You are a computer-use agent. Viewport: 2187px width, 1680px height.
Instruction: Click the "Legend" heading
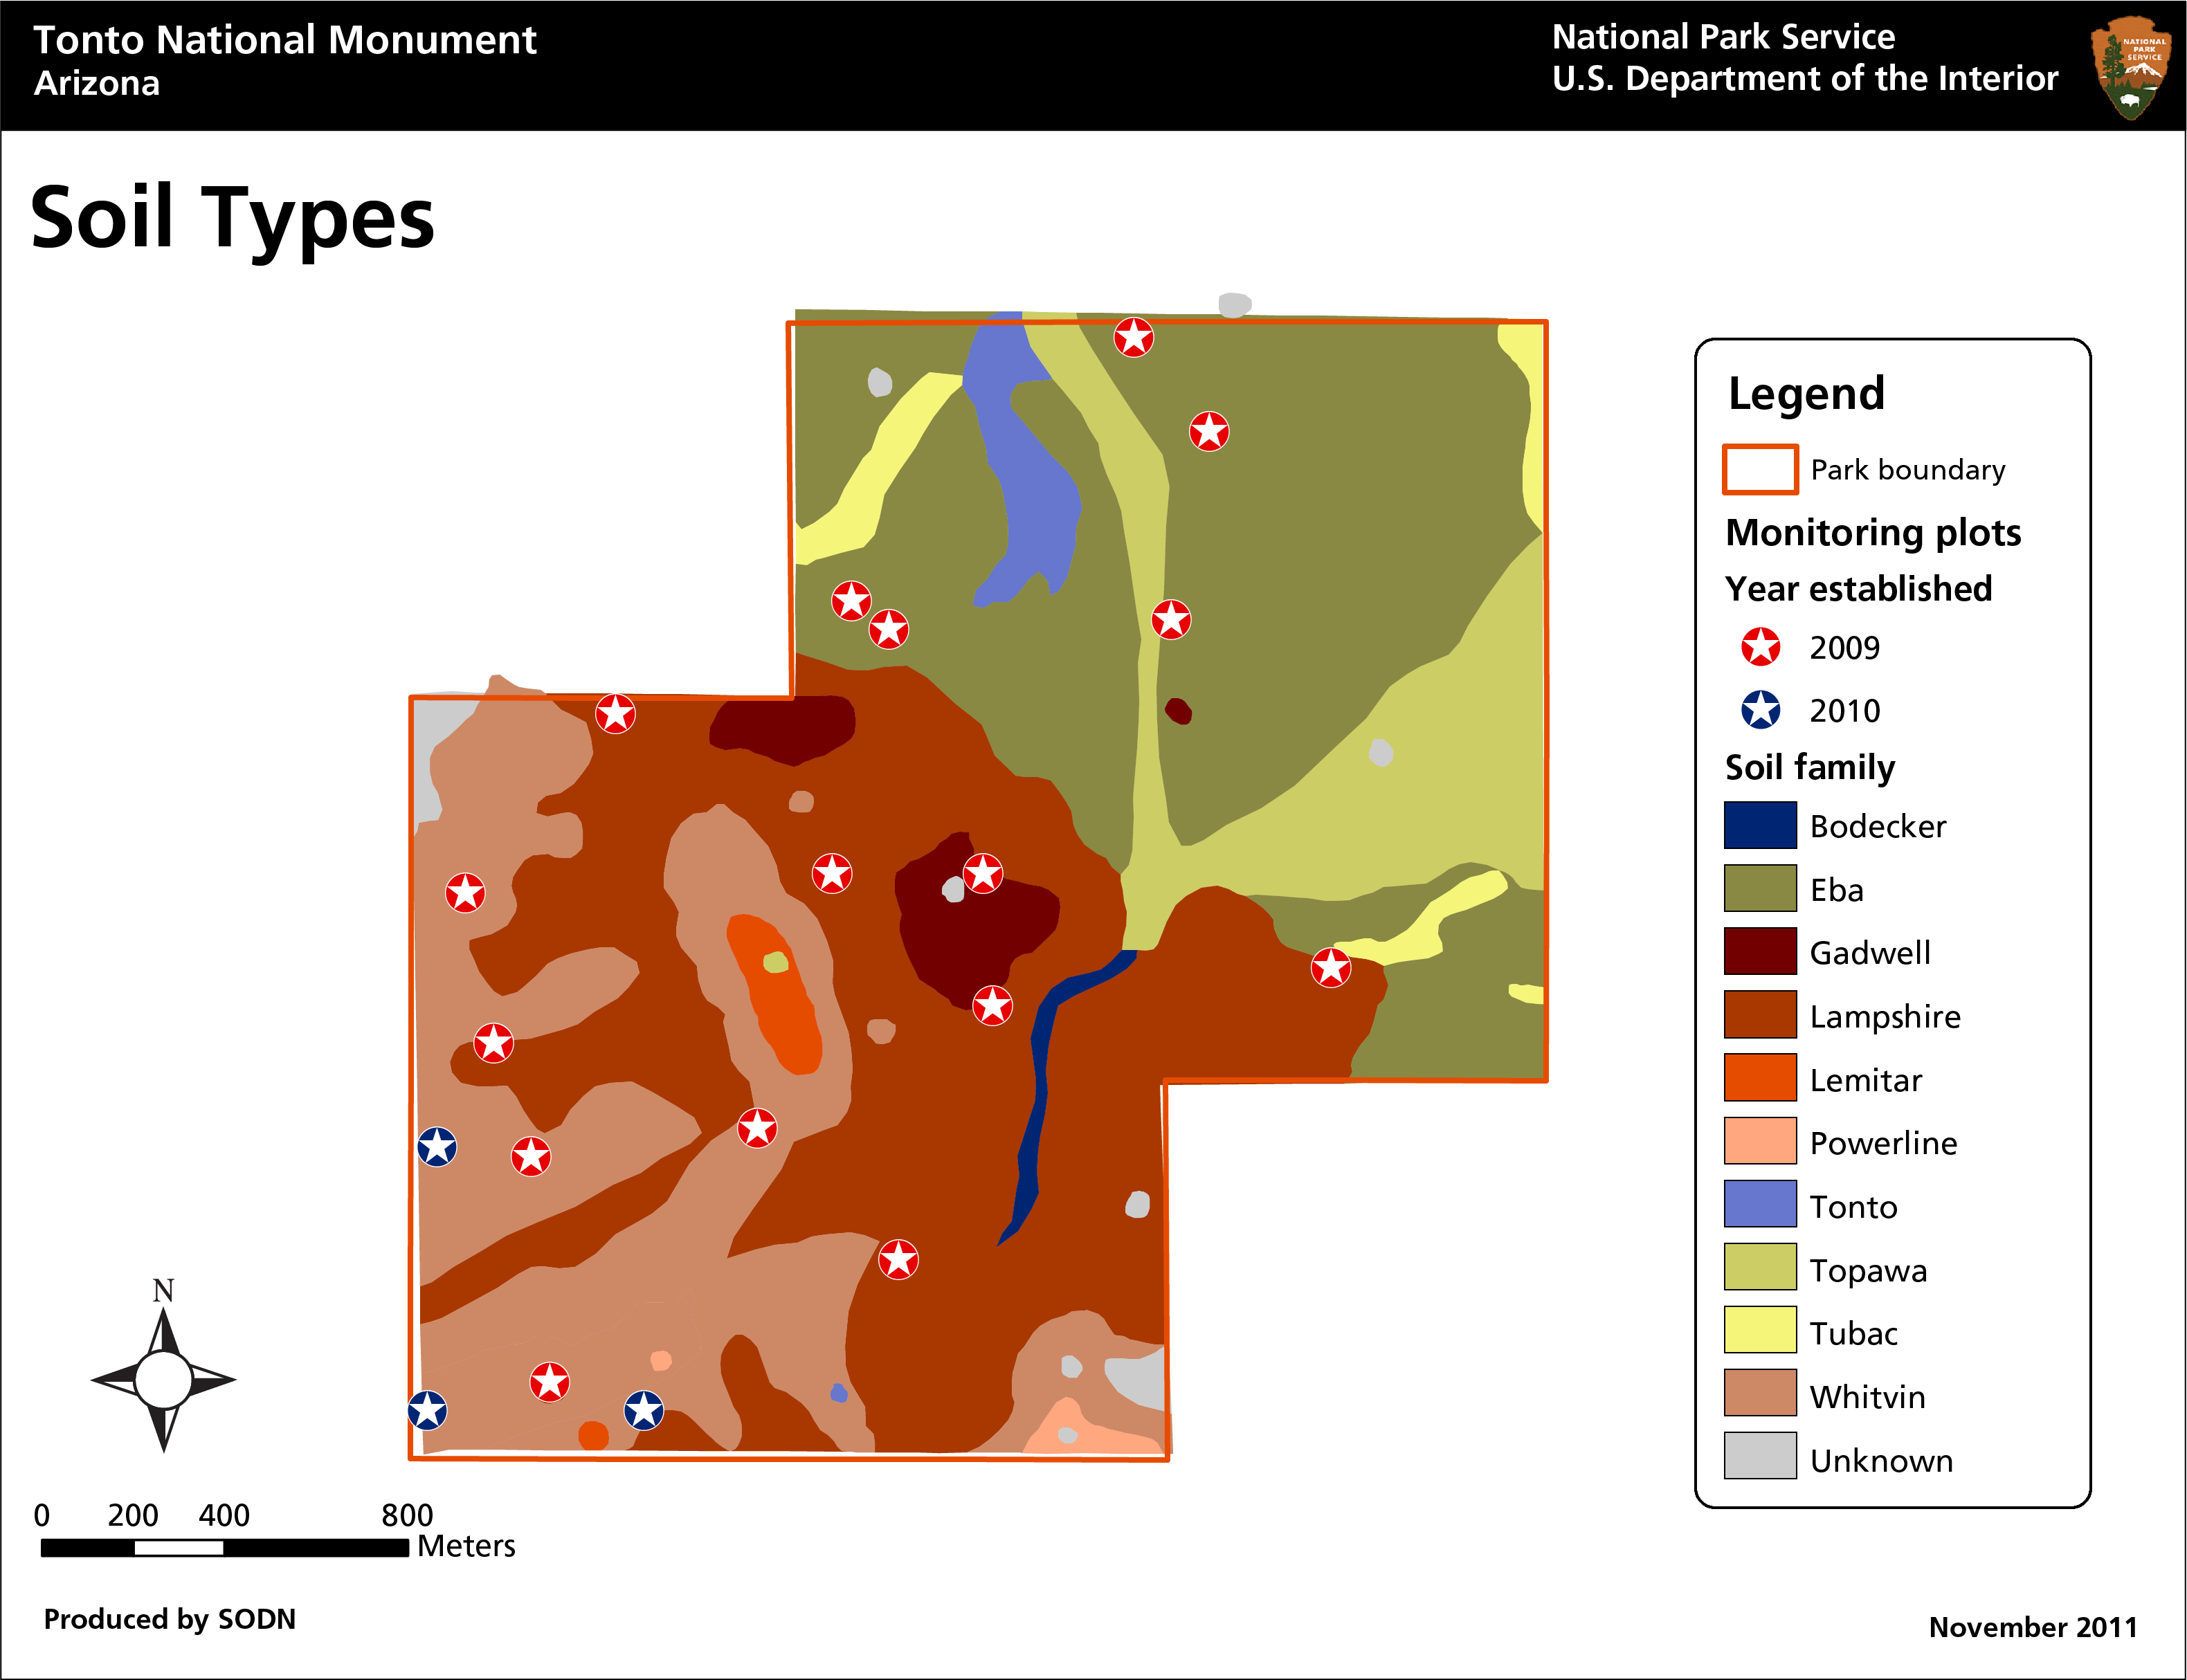1806,394
